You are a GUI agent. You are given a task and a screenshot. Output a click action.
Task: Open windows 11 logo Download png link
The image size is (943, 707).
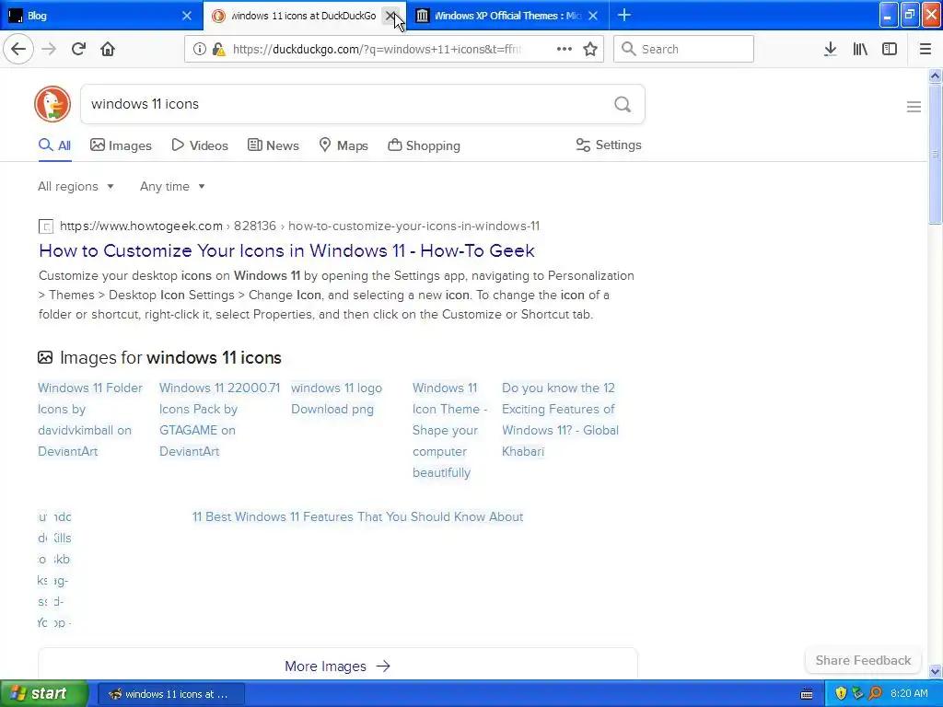tap(336, 399)
